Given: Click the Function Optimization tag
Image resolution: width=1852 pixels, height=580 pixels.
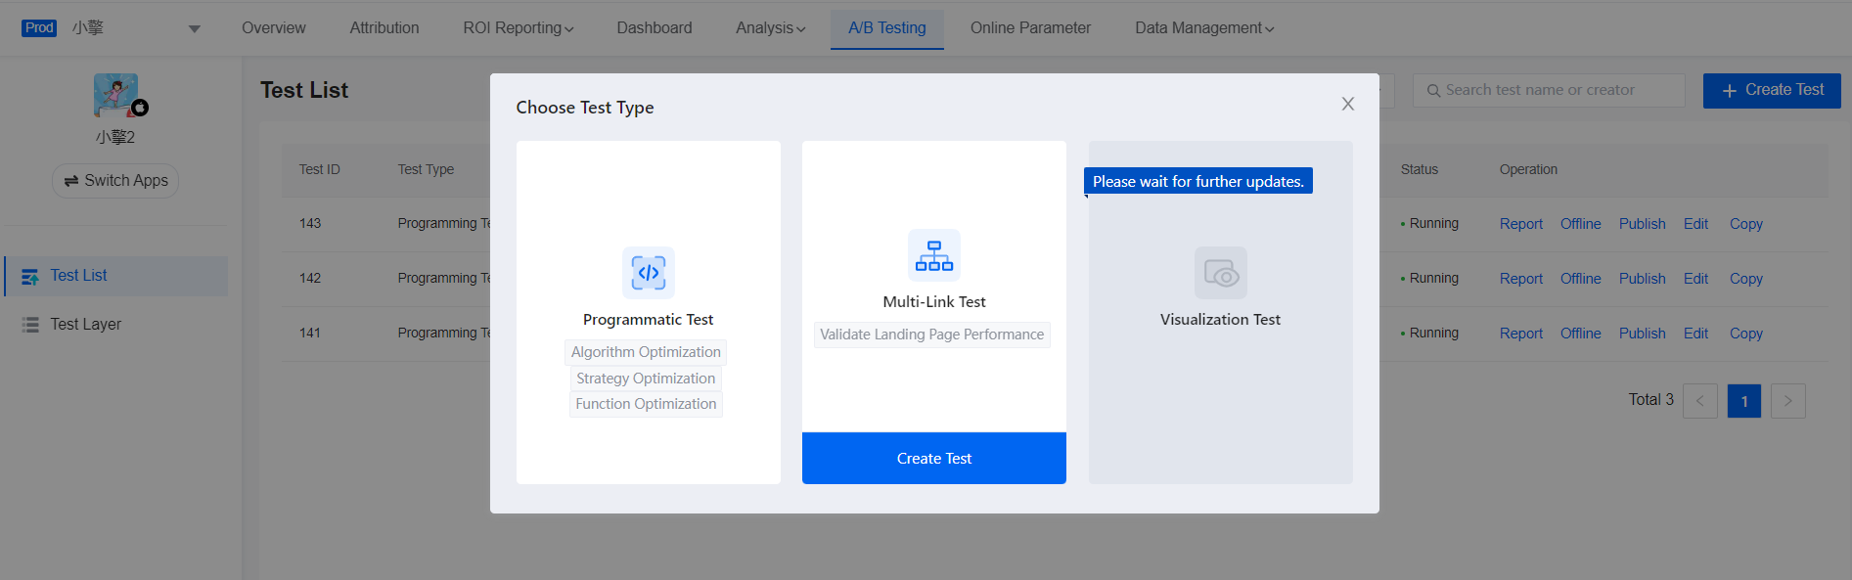Looking at the screenshot, I should coord(646,404).
